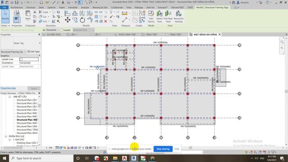Open File Explorer from the taskbar
Image resolution: width=288 pixels, height=162 pixels.
click(115, 158)
